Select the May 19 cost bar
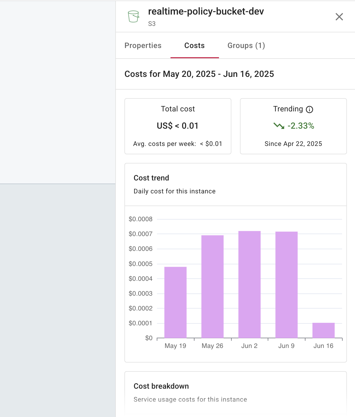The width and height of the screenshot is (355, 417). 175,302
